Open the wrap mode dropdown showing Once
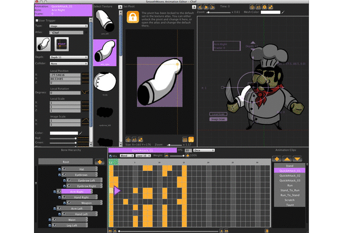343x233 pixels. click(x=204, y=150)
